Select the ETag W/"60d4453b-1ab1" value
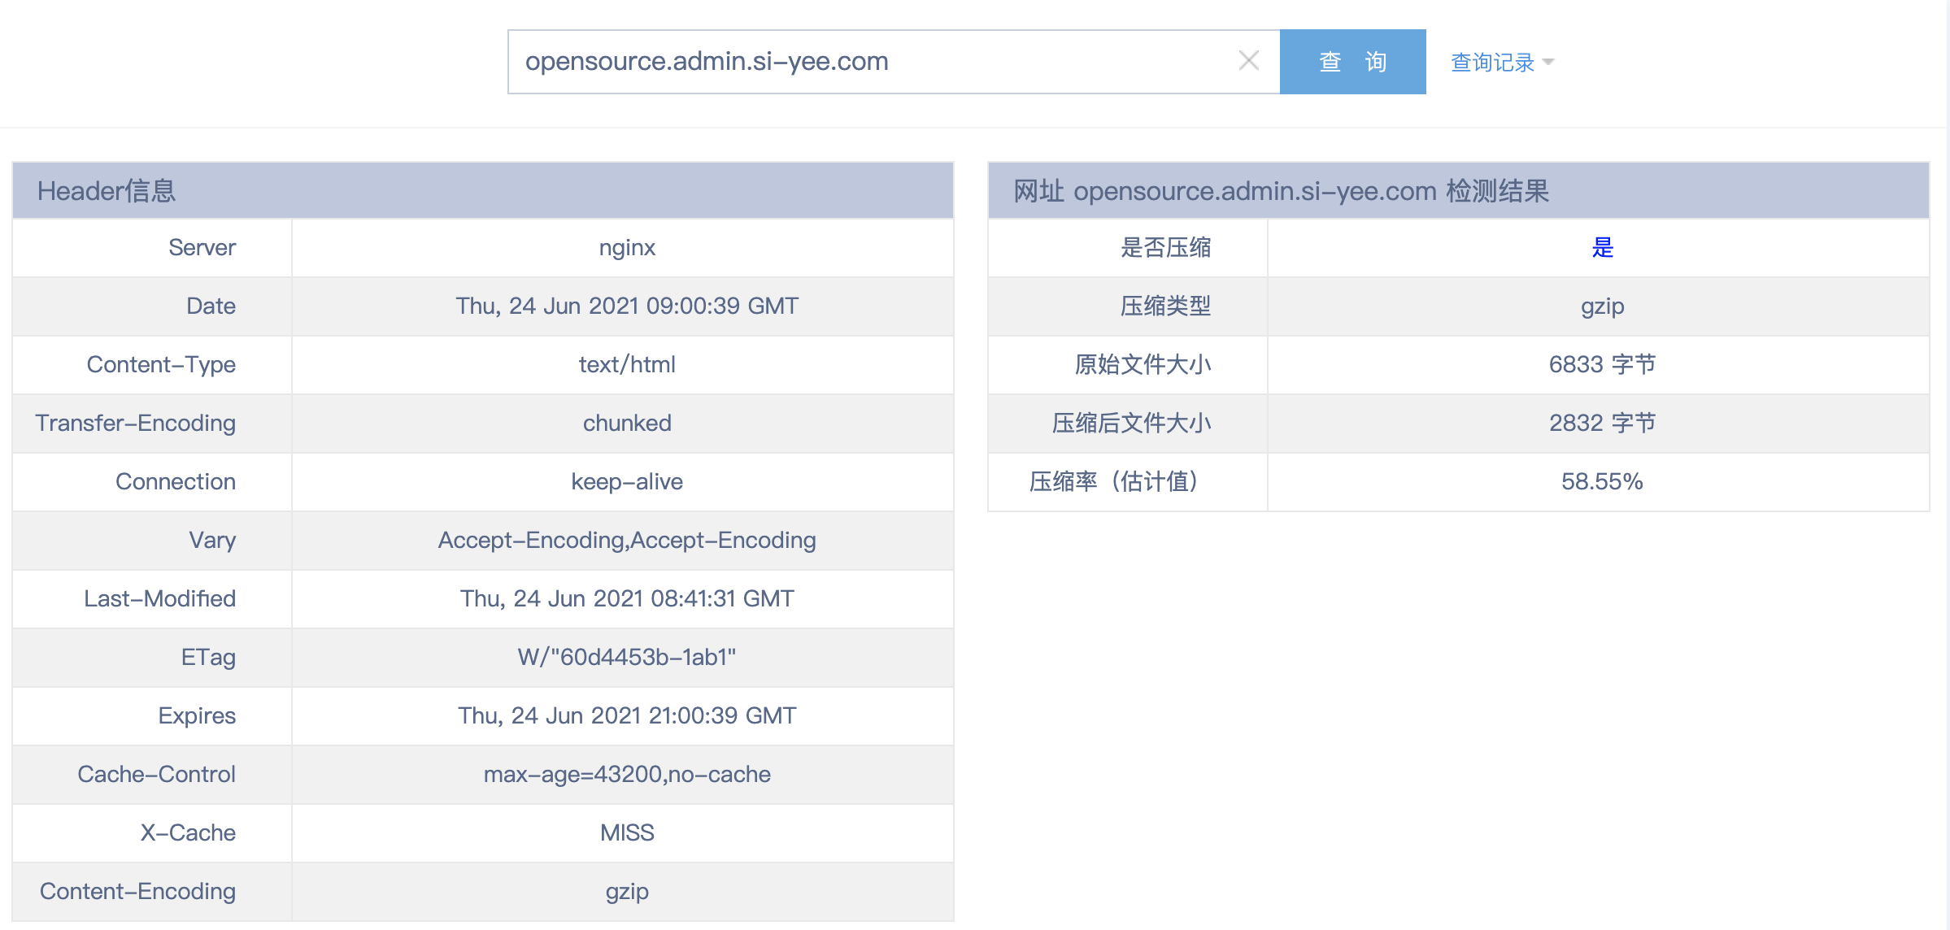 click(627, 658)
